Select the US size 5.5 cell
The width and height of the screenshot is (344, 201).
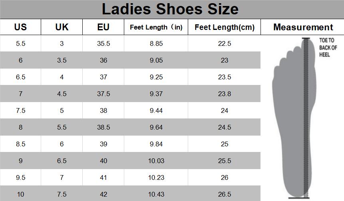point(20,43)
